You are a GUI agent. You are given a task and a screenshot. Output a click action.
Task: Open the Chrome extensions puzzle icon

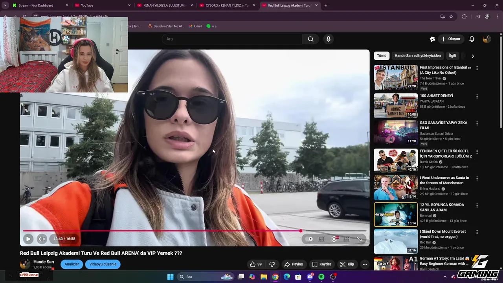pyautogui.click(x=464, y=17)
